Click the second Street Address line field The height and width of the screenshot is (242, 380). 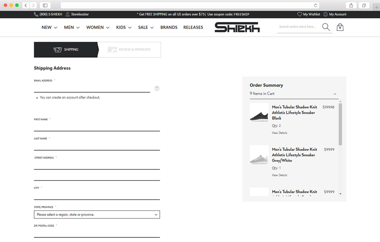click(x=97, y=176)
